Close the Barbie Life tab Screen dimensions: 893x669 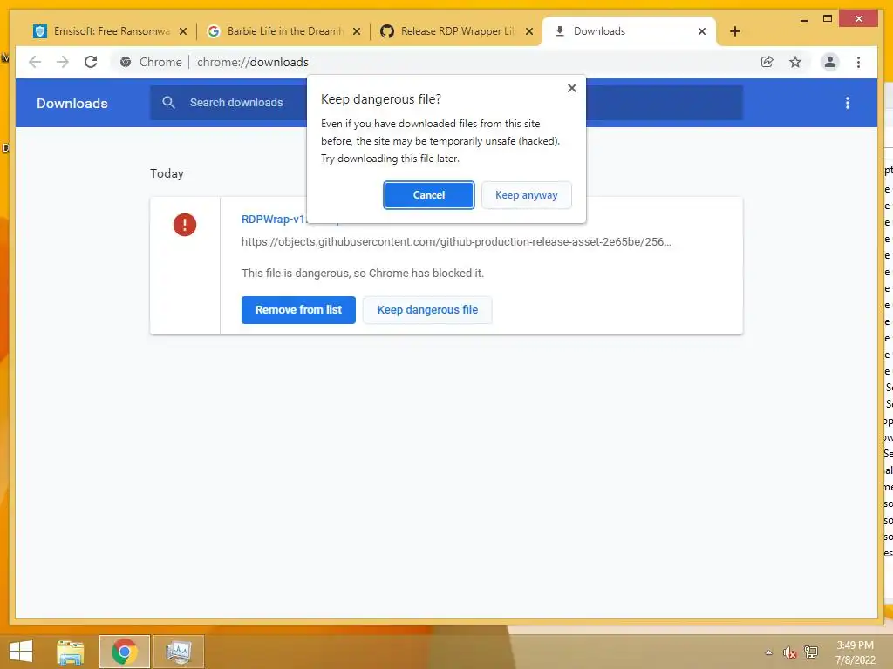[x=357, y=31]
